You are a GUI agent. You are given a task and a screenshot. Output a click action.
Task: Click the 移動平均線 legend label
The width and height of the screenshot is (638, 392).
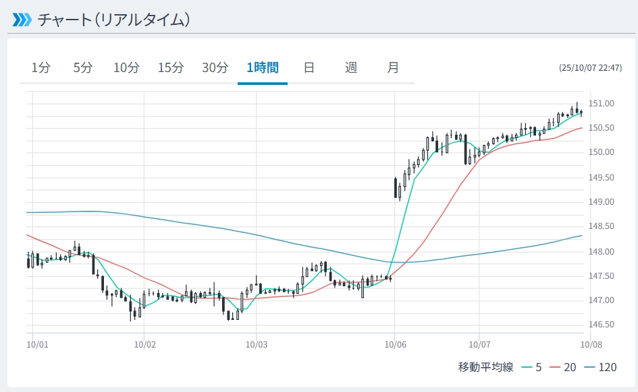(485, 367)
